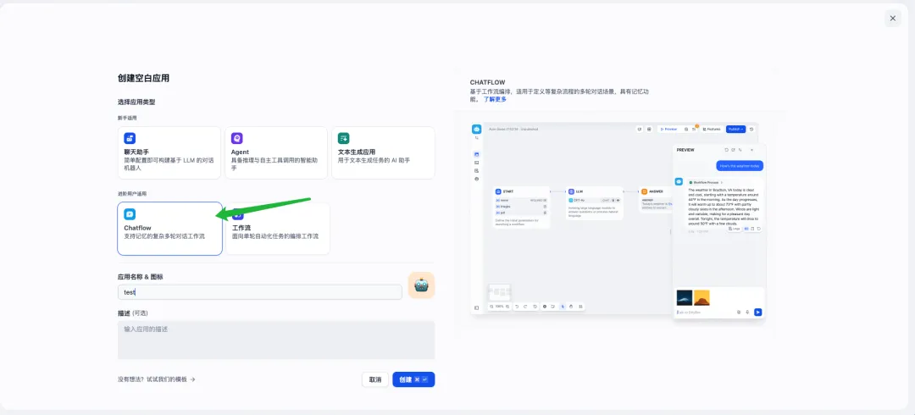The height and width of the screenshot is (415, 915).
Task: Click the 创建空白应用 heading
Action: point(143,78)
